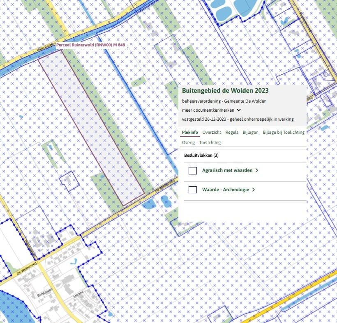Image resolution: width=337 pixels, height=323 pixels.
Task: Go to the Bijlagen tab
Action: coord(250,133)
